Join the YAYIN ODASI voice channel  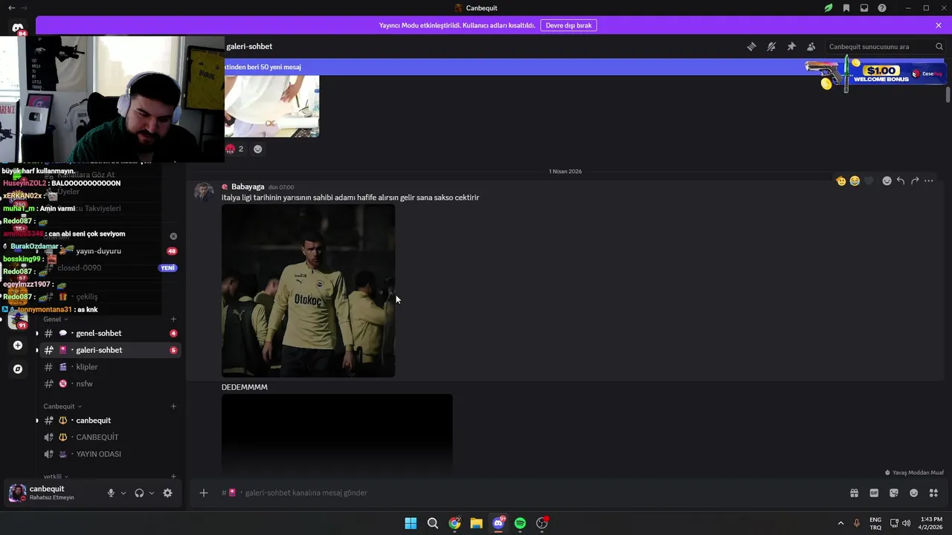(x=109, y=454)
